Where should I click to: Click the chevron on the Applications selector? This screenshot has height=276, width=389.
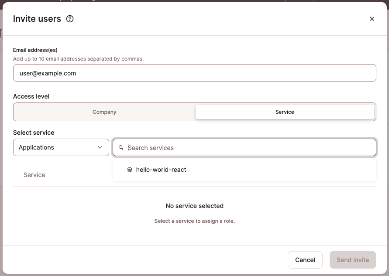click(x=100, y=147)
